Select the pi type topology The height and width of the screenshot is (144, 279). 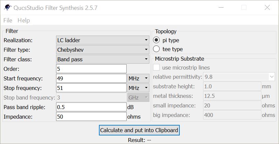(x=157, y=40)
